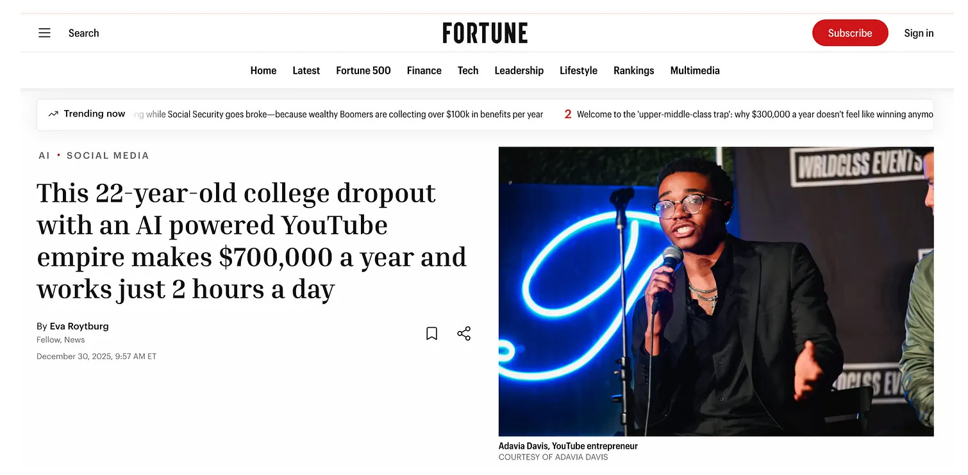Open Search in the header
The image size is (968, 475).
tap(84, 33)
